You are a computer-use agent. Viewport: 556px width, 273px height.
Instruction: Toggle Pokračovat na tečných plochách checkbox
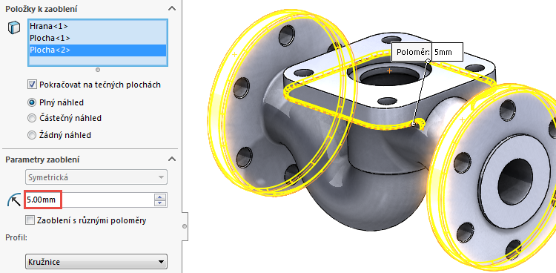coord(32,85)
